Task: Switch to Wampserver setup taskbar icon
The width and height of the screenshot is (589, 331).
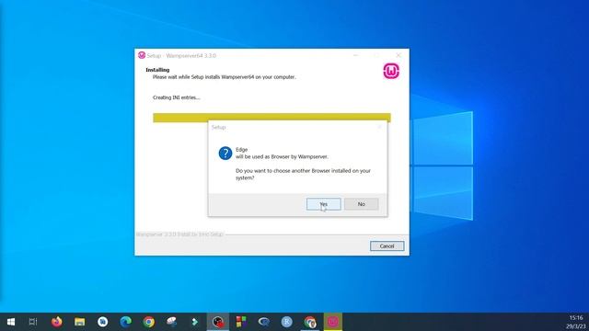Action: point(333,322)
